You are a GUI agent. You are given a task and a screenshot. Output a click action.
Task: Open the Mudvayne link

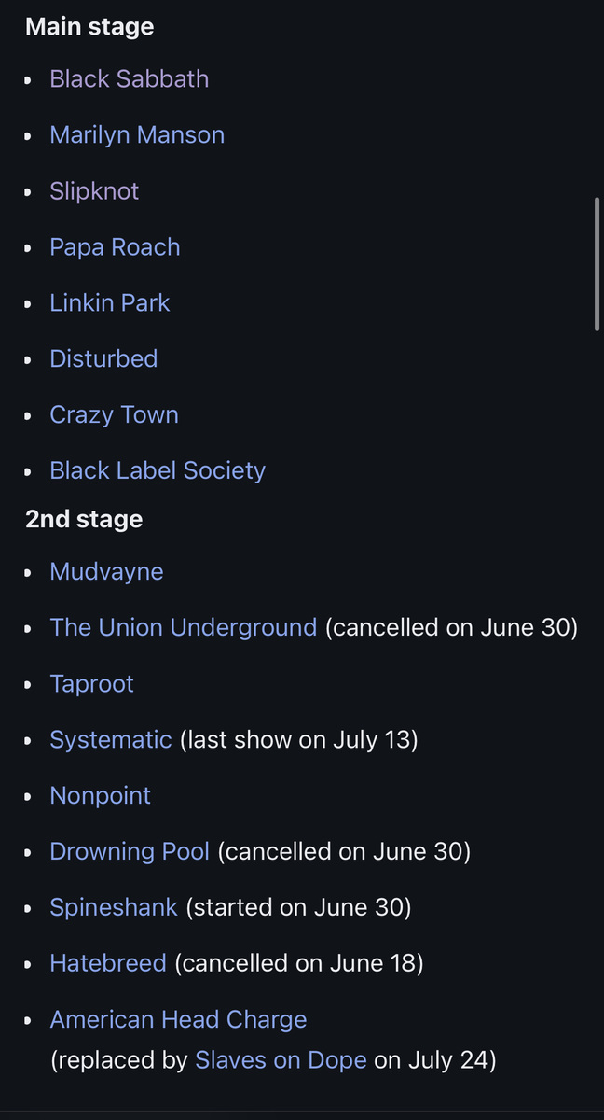click(106, 572)
